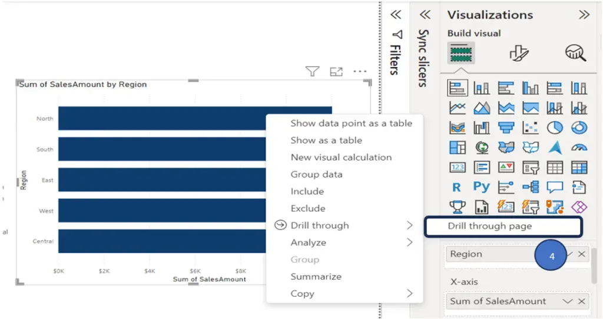
Task: Choose the Python visual icon
Action: [x=482, y=187]
